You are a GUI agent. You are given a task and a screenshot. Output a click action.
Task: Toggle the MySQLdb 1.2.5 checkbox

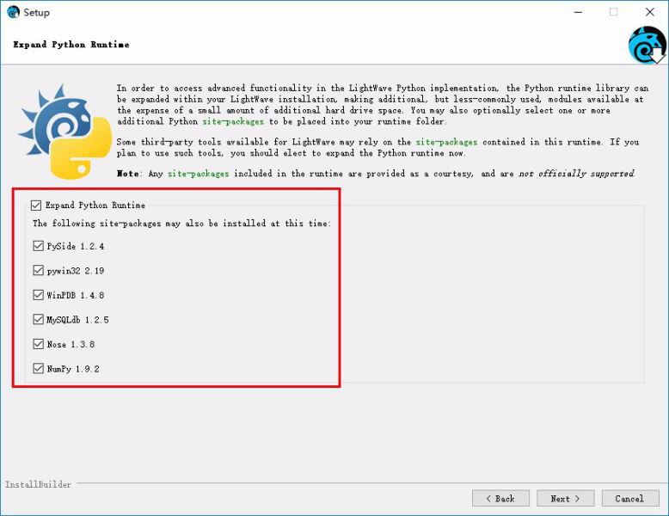pos(39,319)
